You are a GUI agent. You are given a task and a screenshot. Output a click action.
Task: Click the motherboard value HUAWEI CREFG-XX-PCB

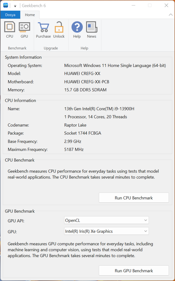tap(87, 82)
